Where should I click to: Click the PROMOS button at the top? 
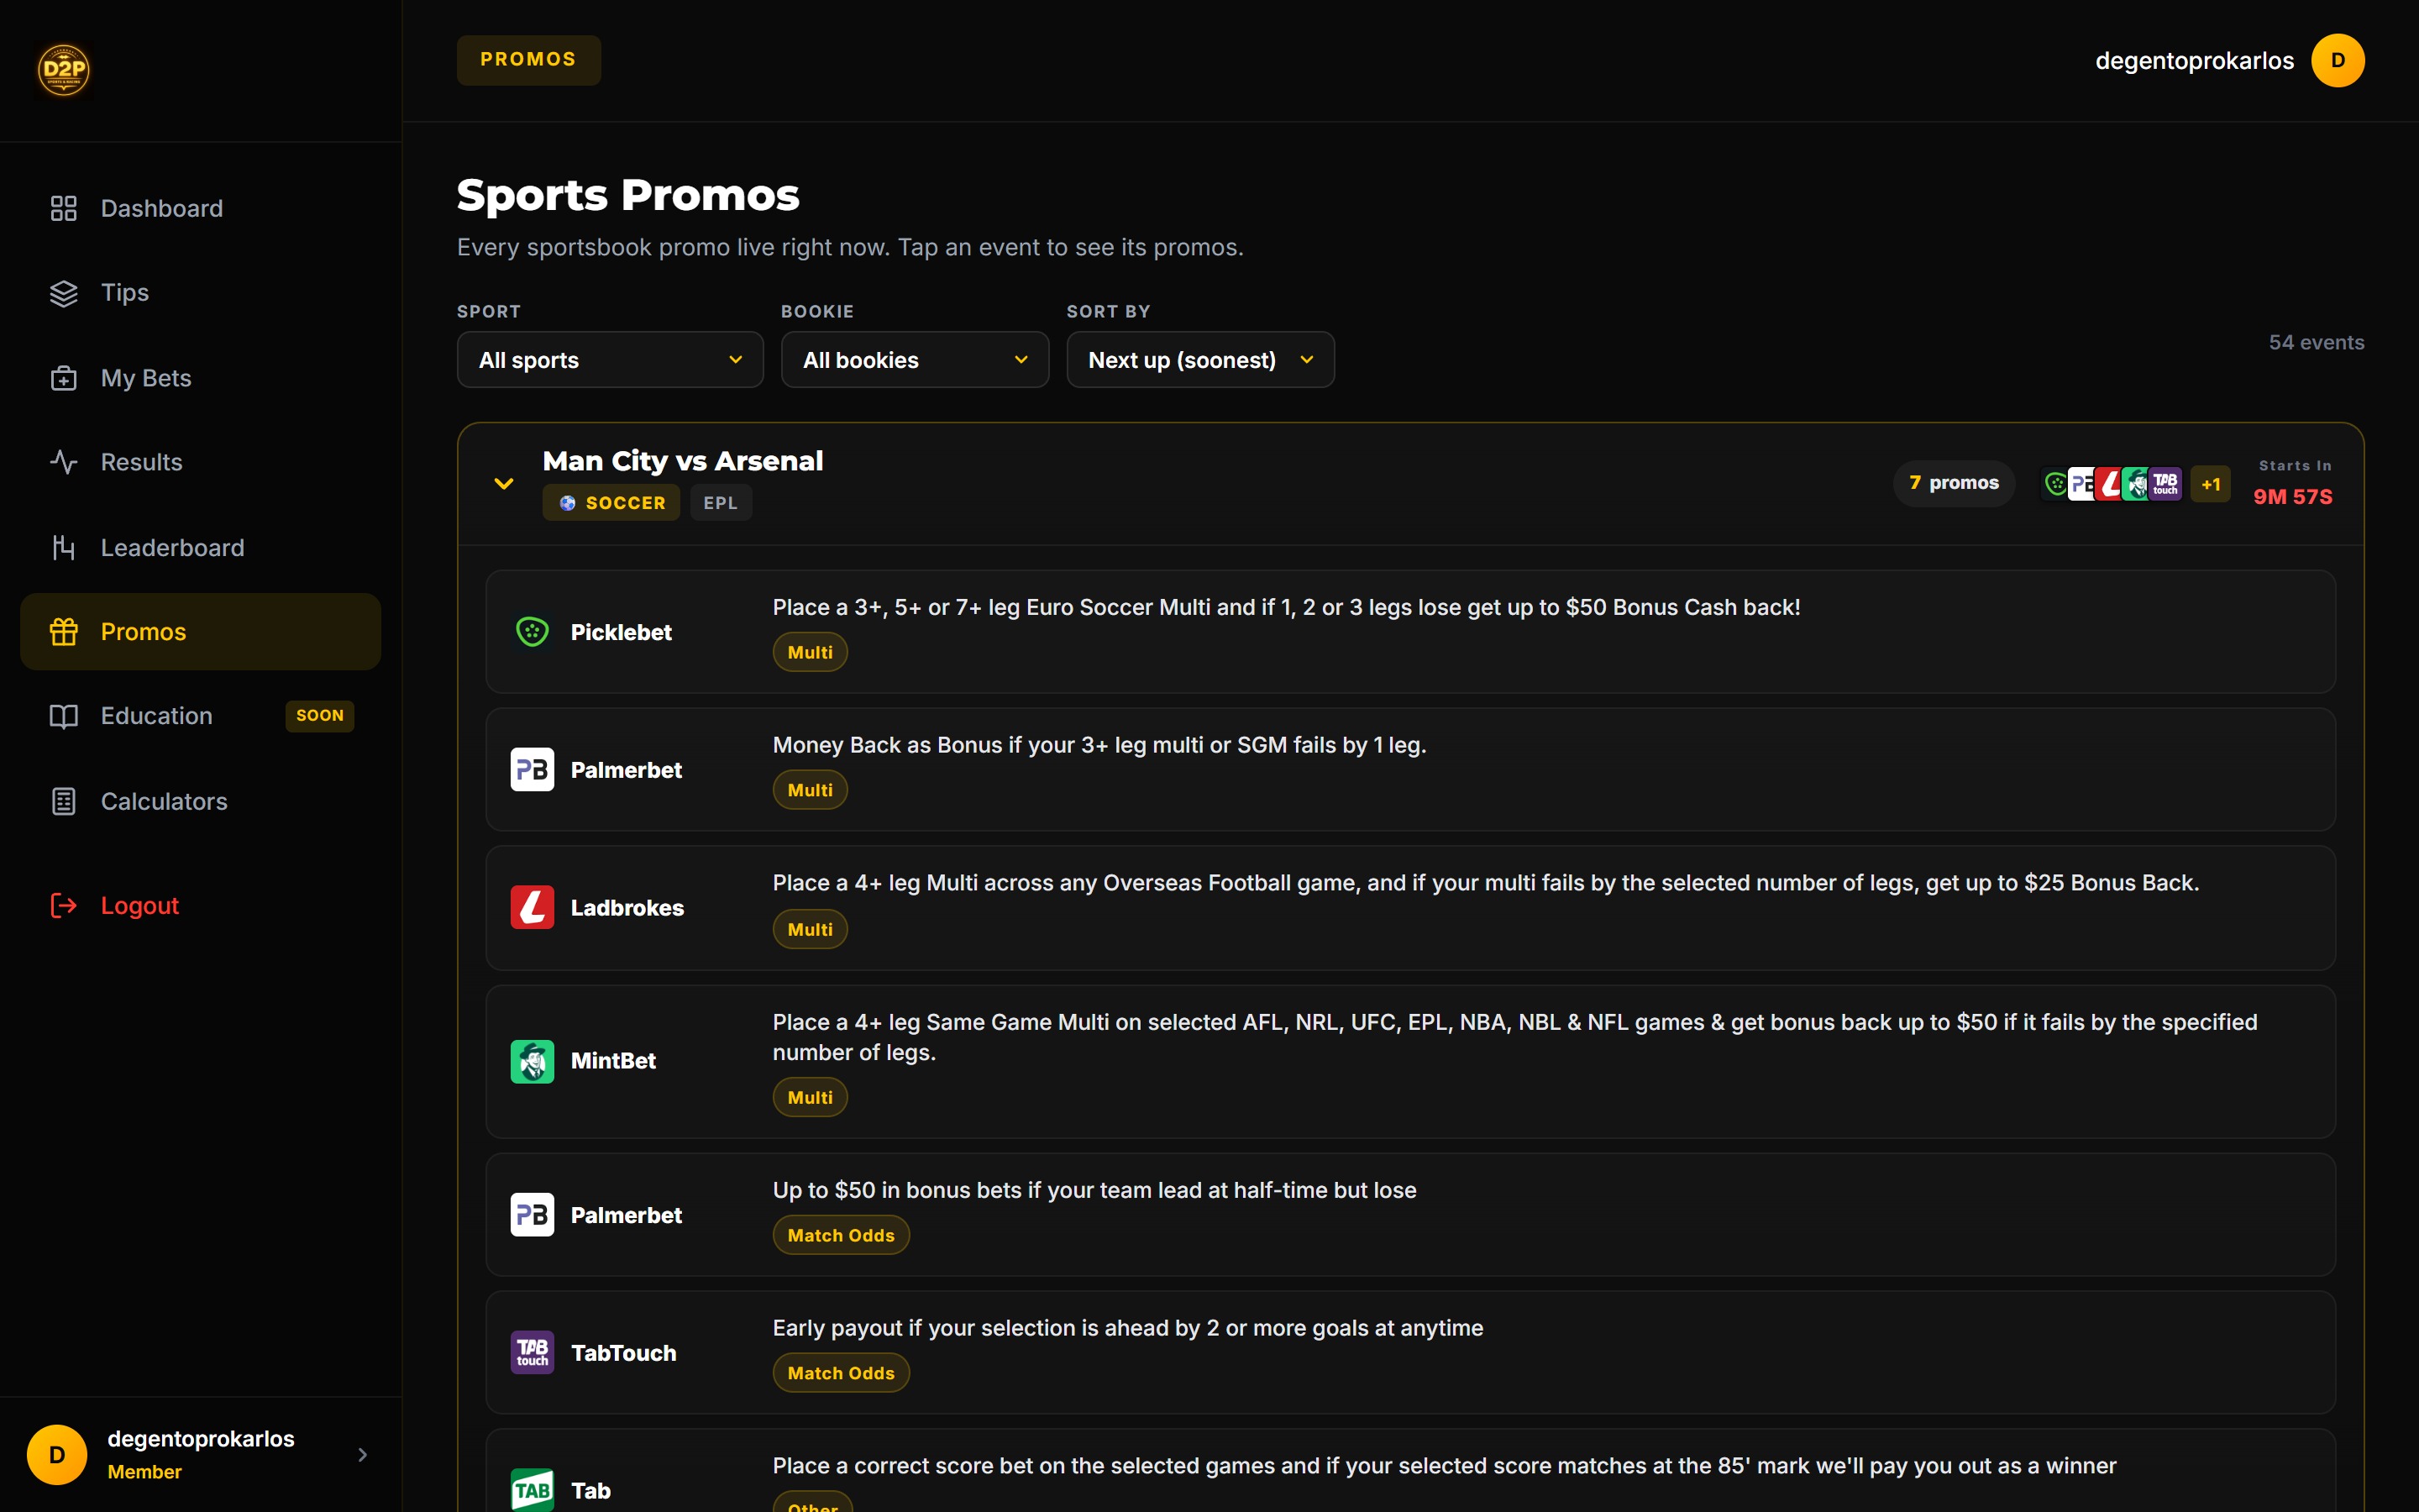(527, 59)
